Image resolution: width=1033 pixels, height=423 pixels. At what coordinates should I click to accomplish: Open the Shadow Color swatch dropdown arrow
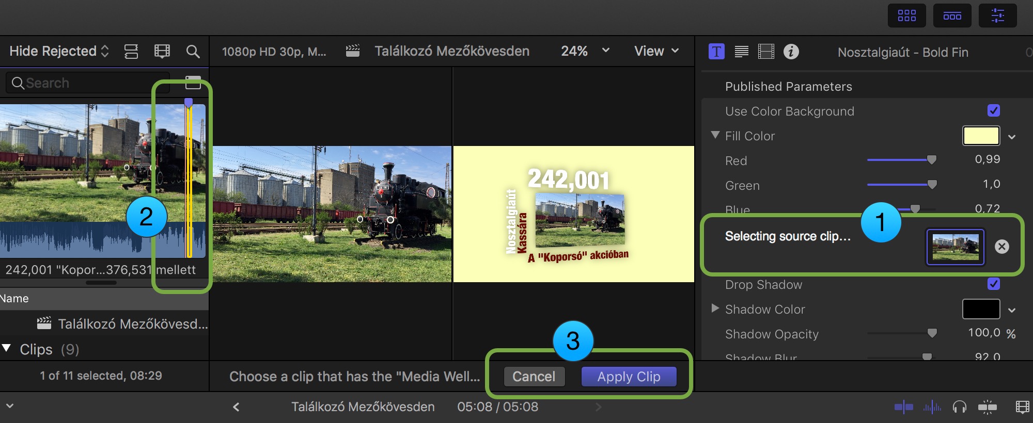1012,310
